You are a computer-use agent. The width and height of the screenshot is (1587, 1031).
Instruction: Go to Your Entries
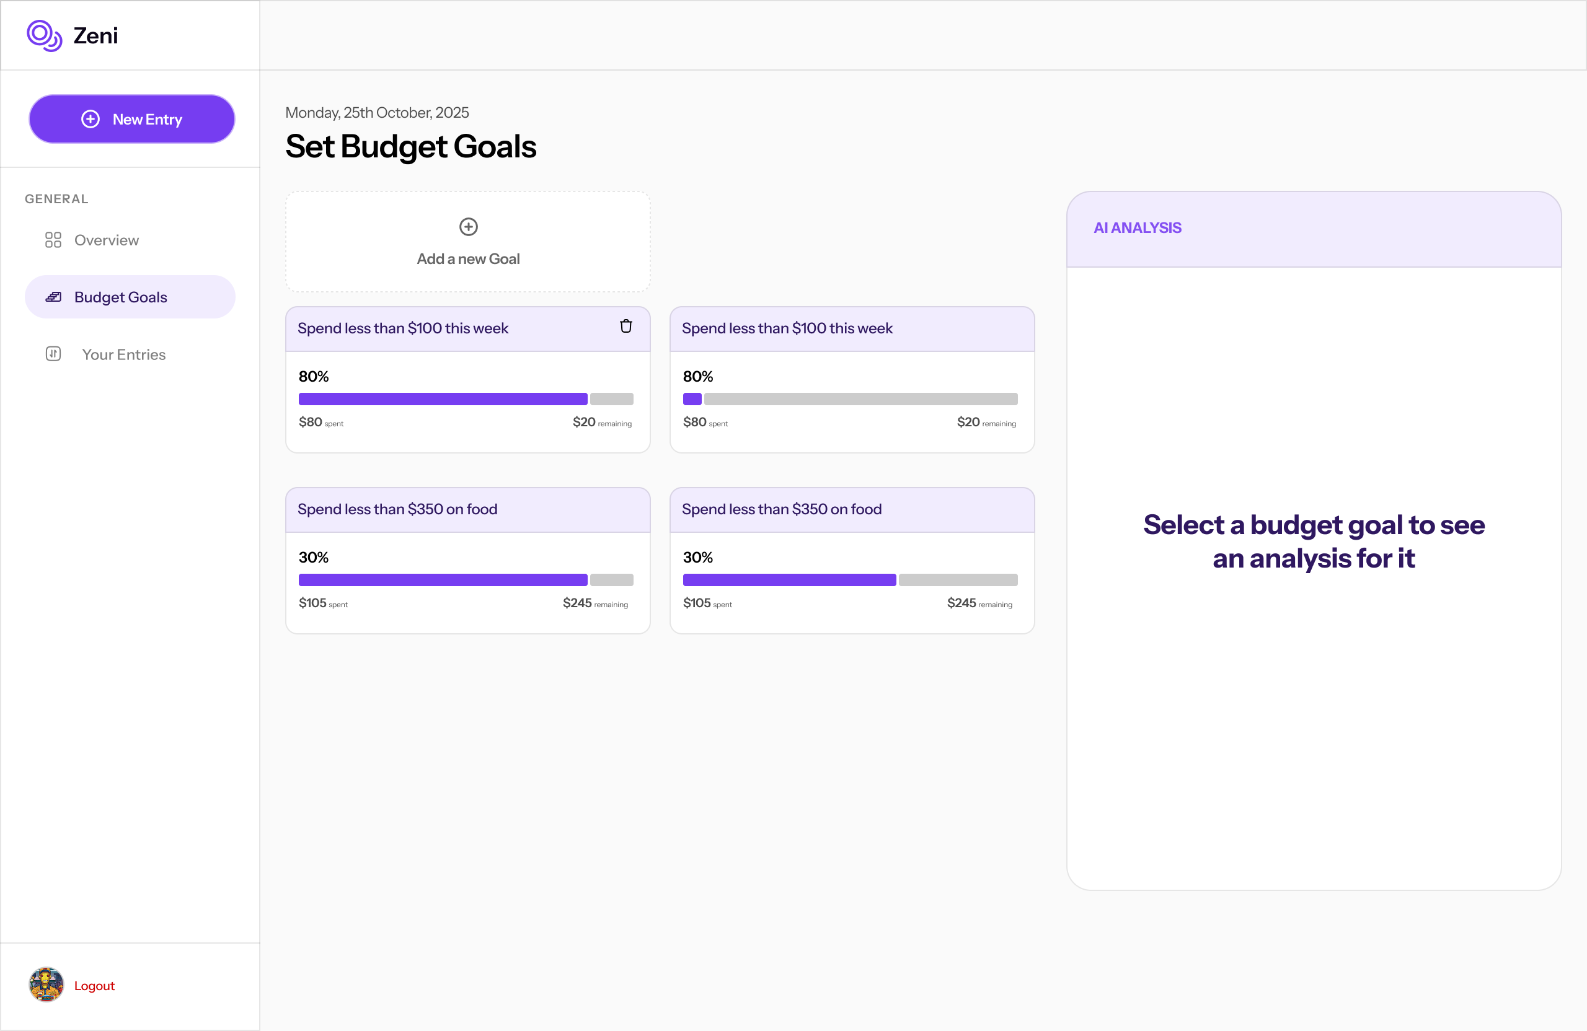tap(123, 354)
